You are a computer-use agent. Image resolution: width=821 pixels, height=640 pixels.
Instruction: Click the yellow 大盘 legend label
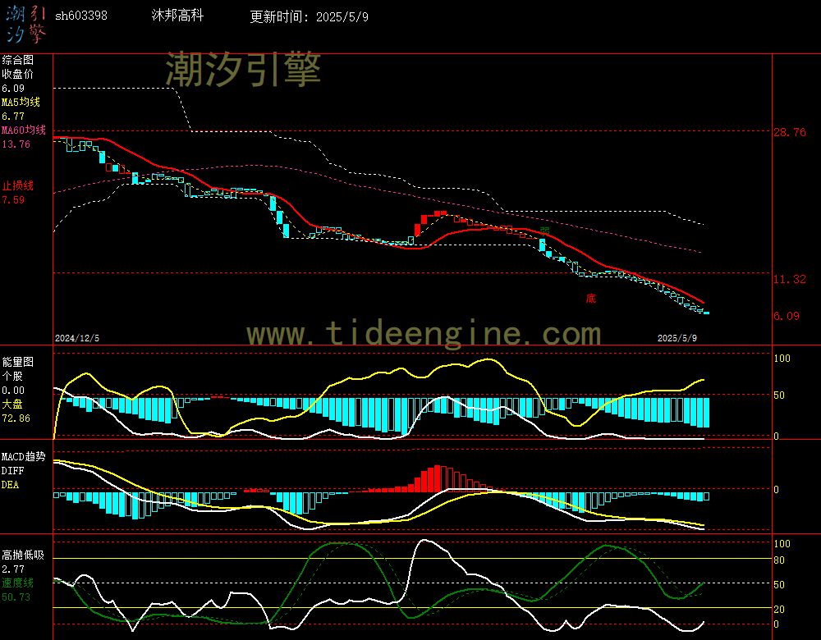[x=12, y=404]
